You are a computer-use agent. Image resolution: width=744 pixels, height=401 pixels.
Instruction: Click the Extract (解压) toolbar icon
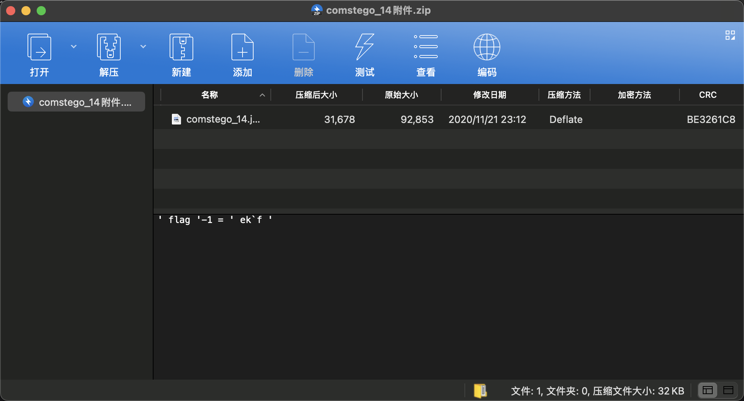(x=109, y=47)
